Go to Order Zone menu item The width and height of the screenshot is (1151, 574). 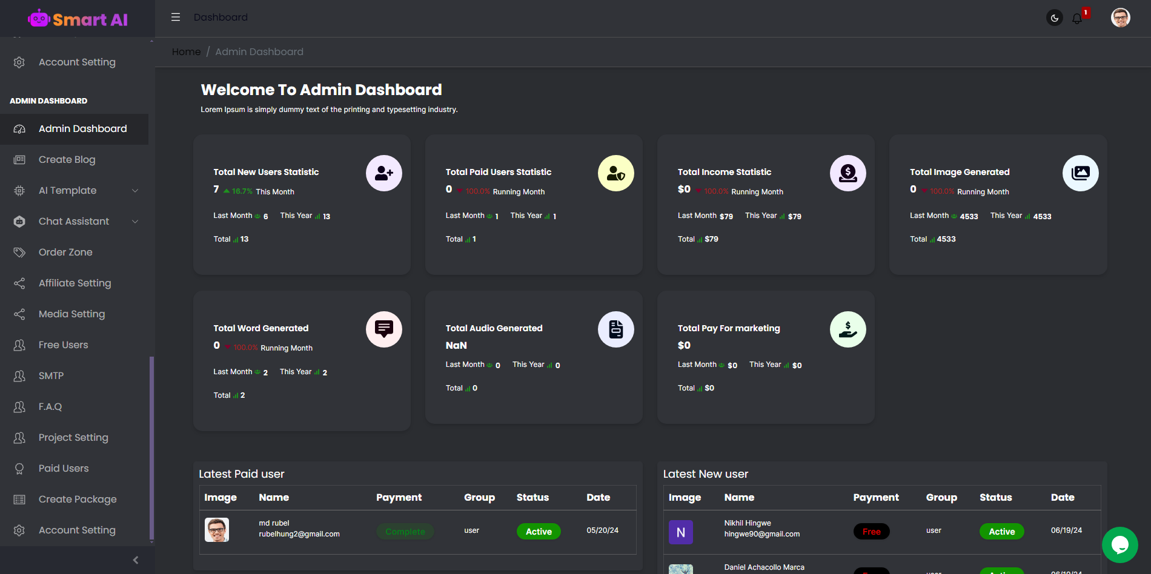pyautogui.click(x=65, y=252)
